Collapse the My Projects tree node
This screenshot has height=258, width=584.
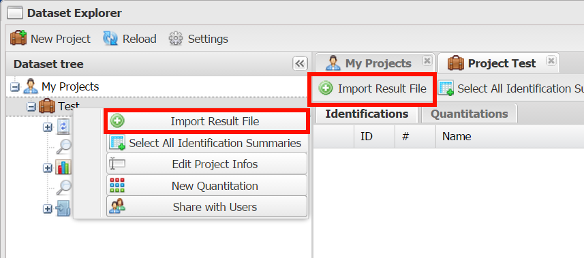point(14,87)
